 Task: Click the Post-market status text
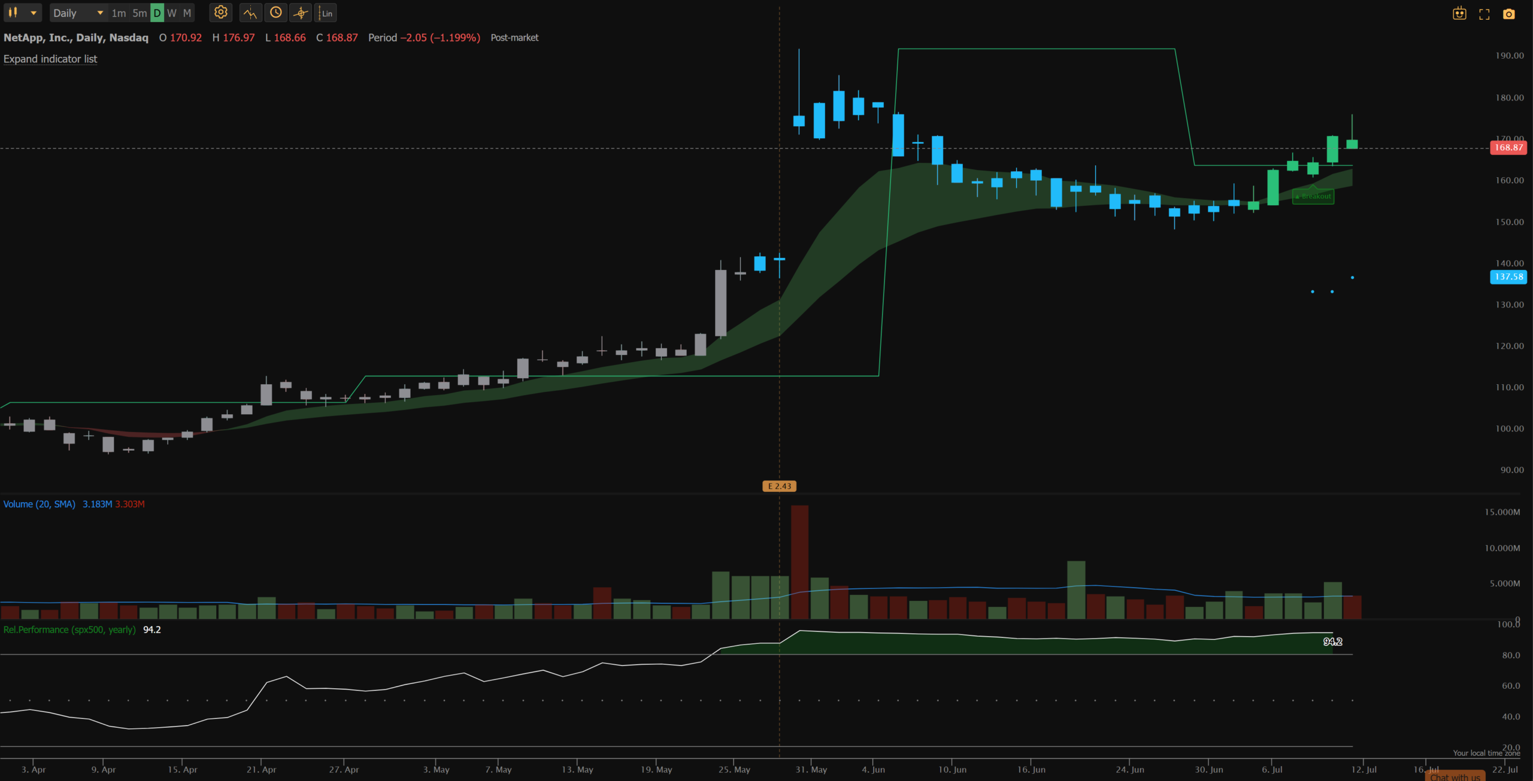(514, 38)
